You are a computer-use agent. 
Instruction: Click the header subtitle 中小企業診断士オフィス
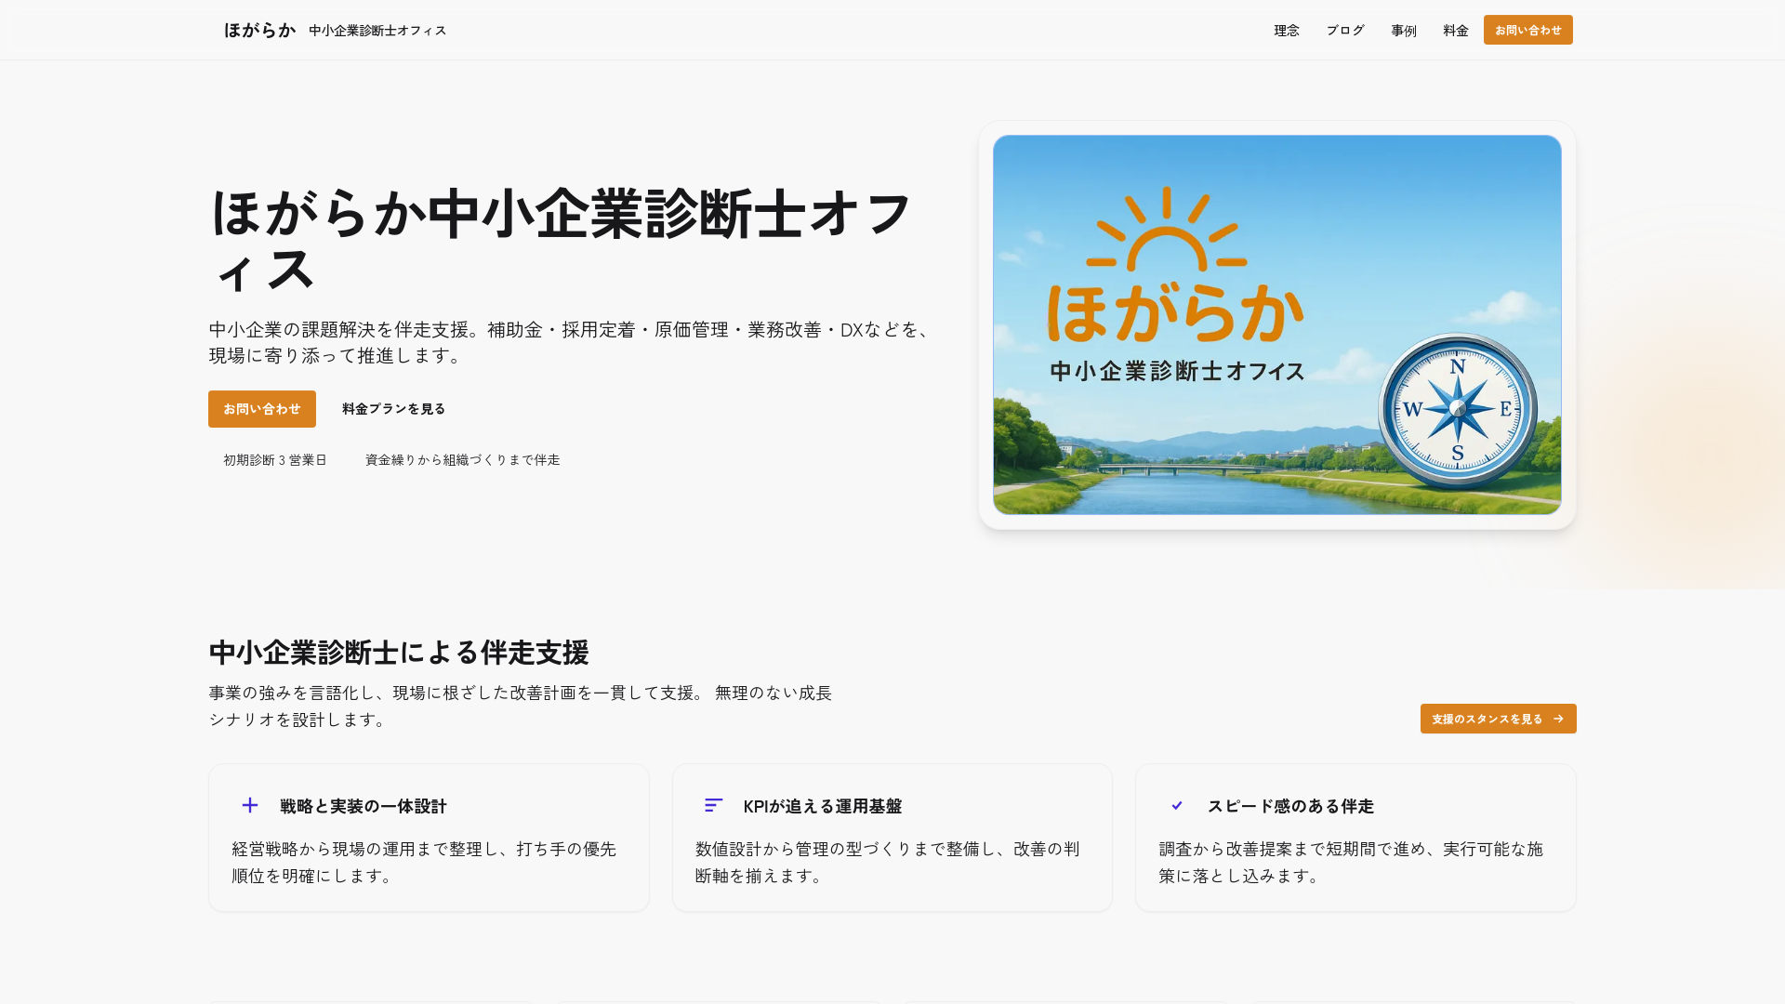pos(377,31)
